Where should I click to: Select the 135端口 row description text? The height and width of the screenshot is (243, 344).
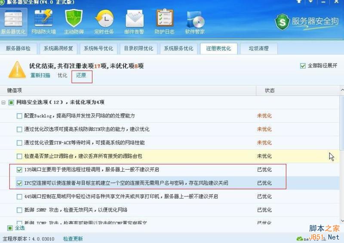(x=92, y=170)
